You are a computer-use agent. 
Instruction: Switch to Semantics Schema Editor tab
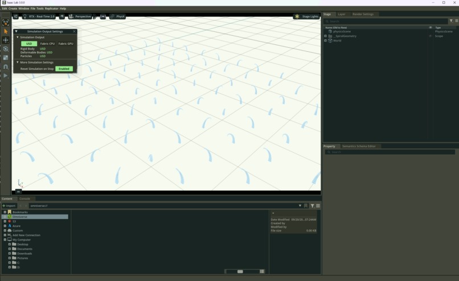(x=359, y=146)
